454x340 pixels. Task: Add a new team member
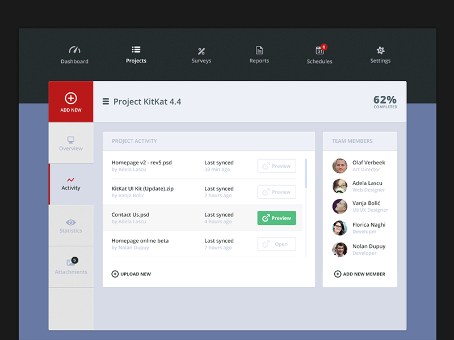[359, 274]
